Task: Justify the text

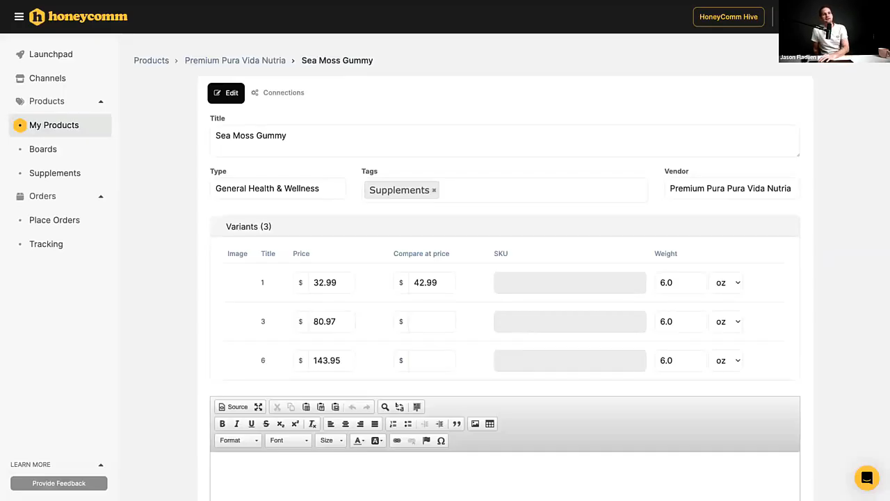Action: (x=375, y=424)
